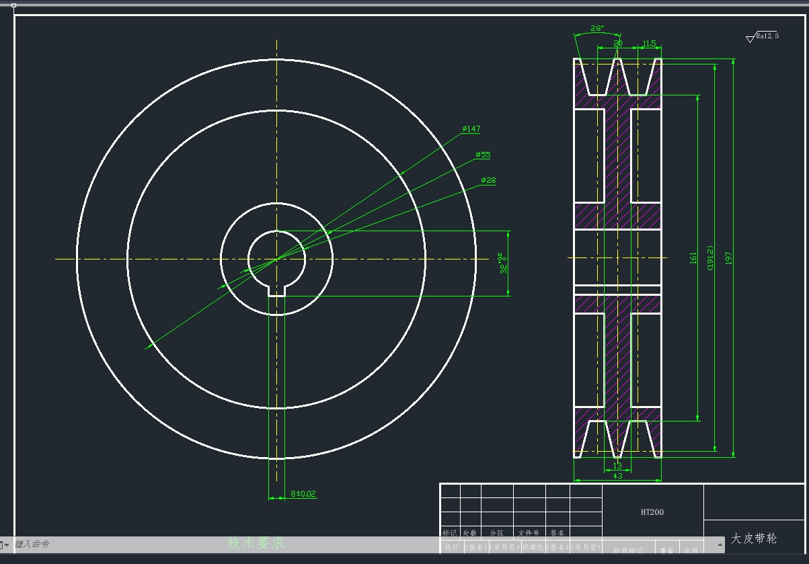
Task: Click the 28° groove angle dimension
Action: tap(596, 28)
